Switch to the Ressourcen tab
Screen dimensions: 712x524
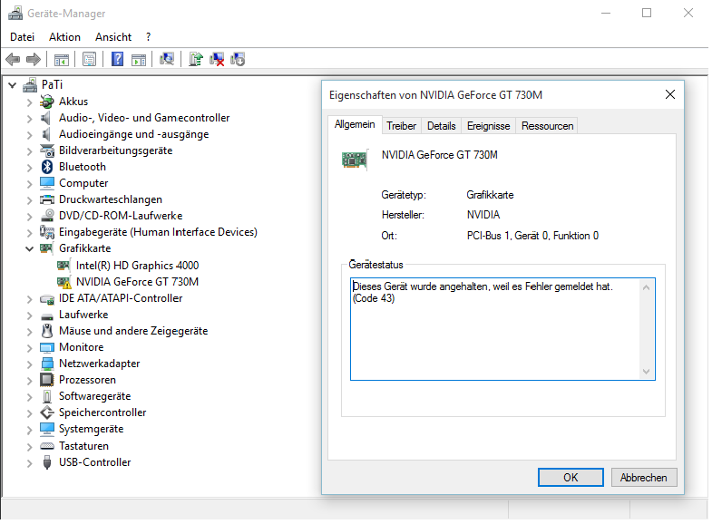(x=547, y=126)
